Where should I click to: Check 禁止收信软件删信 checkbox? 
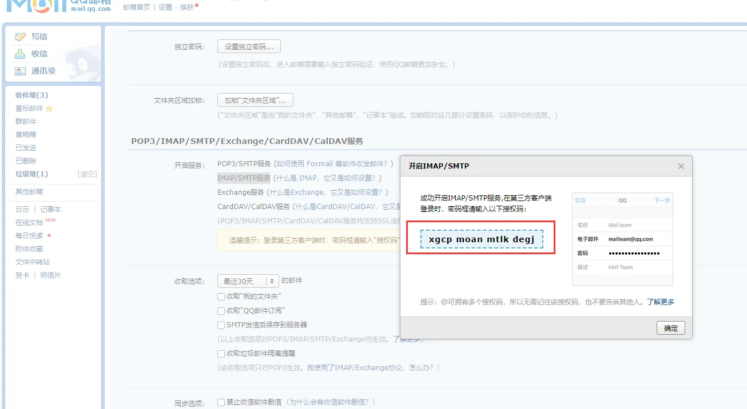(221, 402)
